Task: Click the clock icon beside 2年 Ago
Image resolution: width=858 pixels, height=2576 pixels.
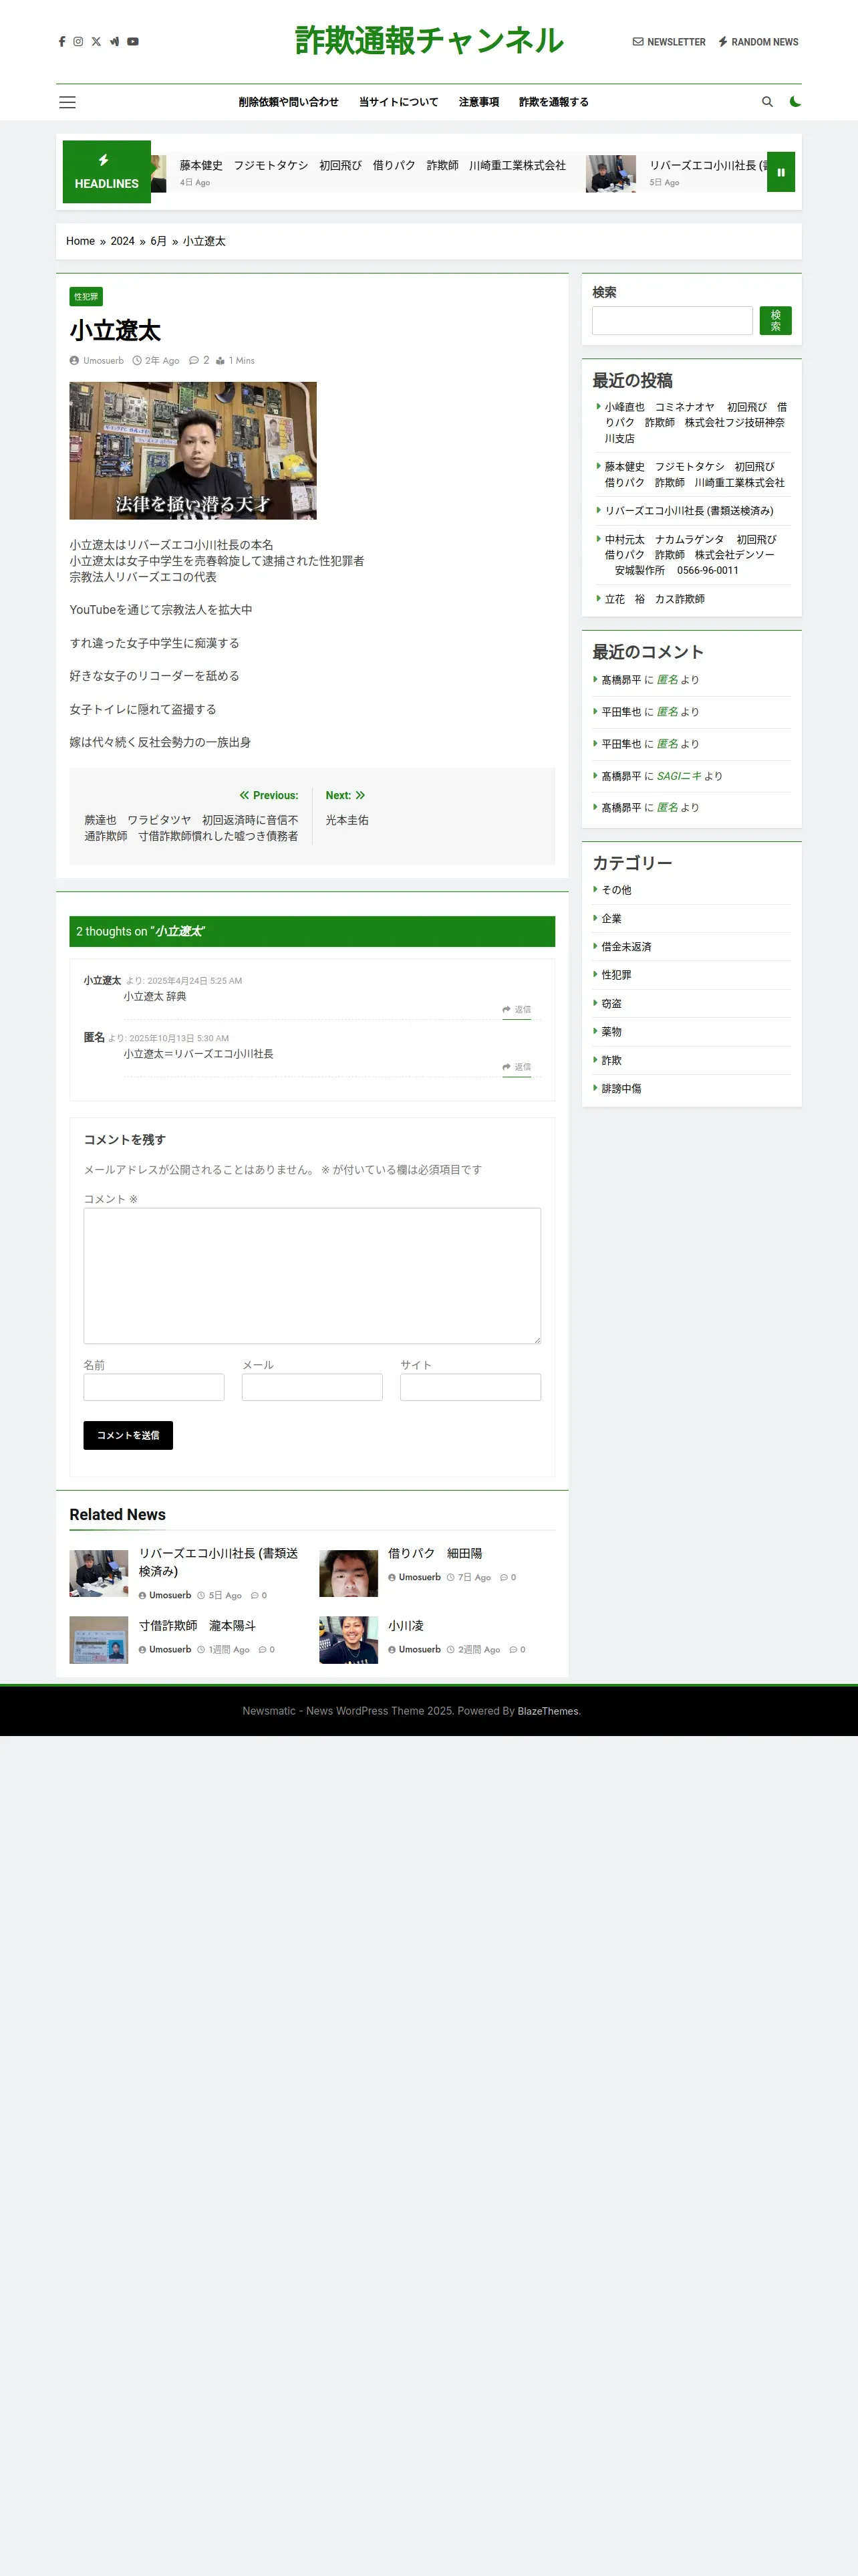Action: click(137, 361)
